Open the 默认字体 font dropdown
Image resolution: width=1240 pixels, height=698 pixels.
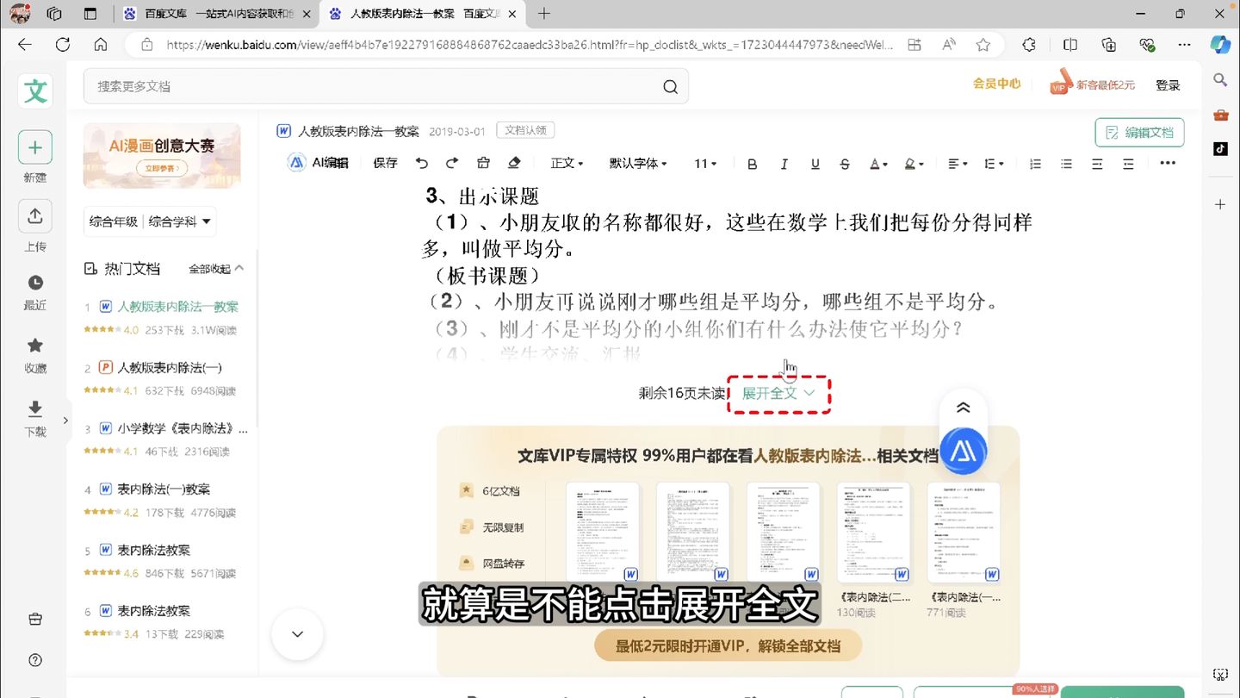coord(638,163)
